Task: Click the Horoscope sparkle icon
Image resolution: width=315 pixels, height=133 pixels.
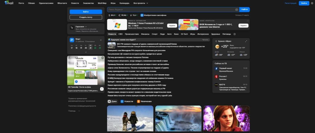Action: [x=72, y=28]
